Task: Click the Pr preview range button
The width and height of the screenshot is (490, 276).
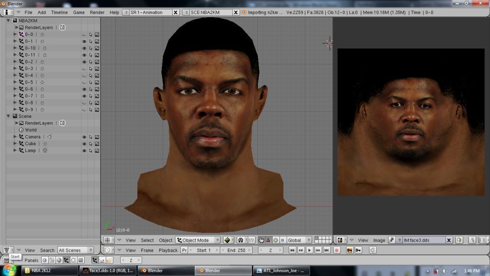Action: click(x=184, y=250)
